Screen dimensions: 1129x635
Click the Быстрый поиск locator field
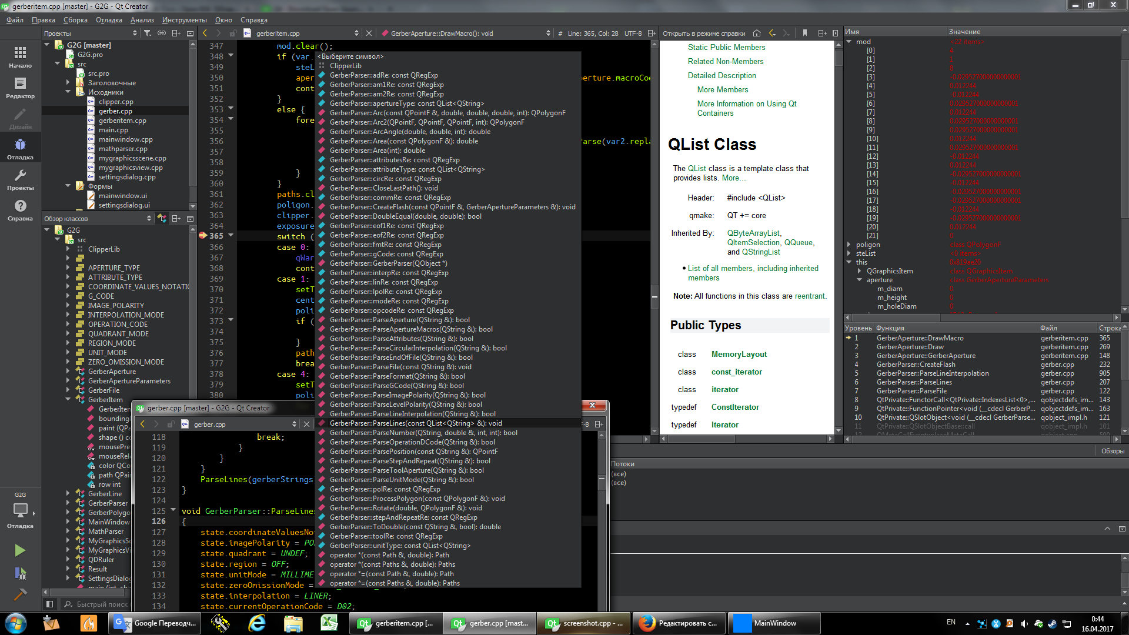101,604
